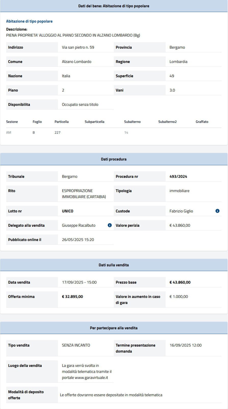
Task: Select the raise increment '€ 1.000,00'
Action: tap(179, 297)
